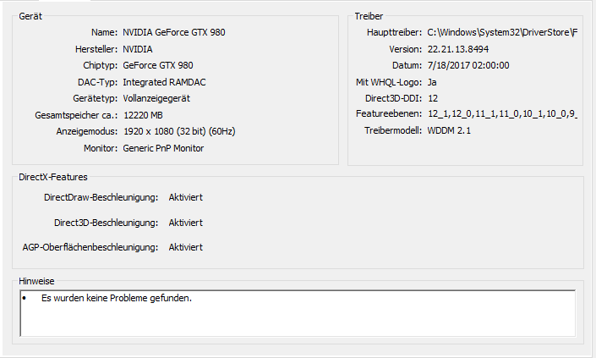596x358 pixels.
Task: Click the Gerätetyp value Vollanzeigegerät
Action: click(156, 98)
